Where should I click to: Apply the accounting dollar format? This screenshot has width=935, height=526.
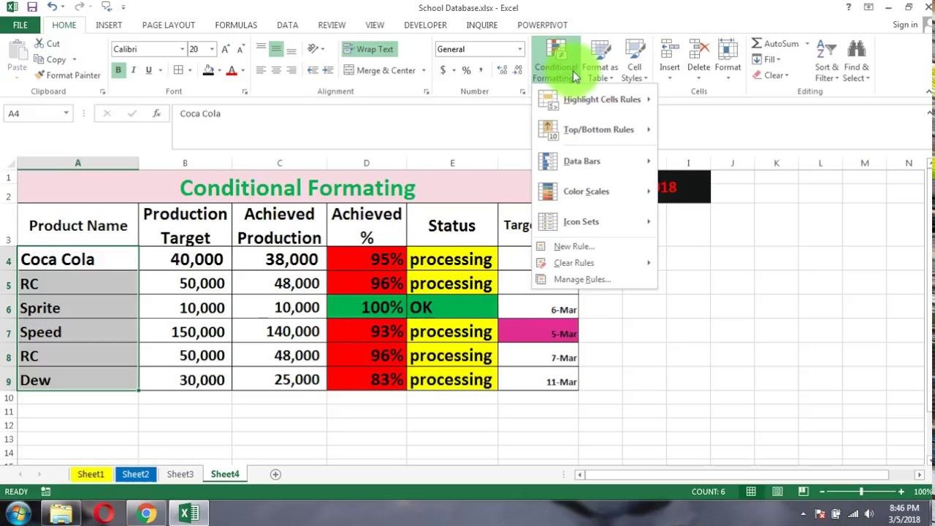coord(443,70)
